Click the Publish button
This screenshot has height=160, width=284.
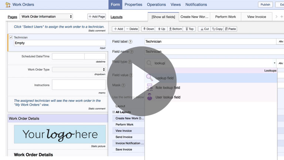click(x=265, y=4)
